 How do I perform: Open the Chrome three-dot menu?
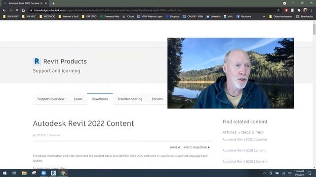pyautogui.click(x=312, y=10)
